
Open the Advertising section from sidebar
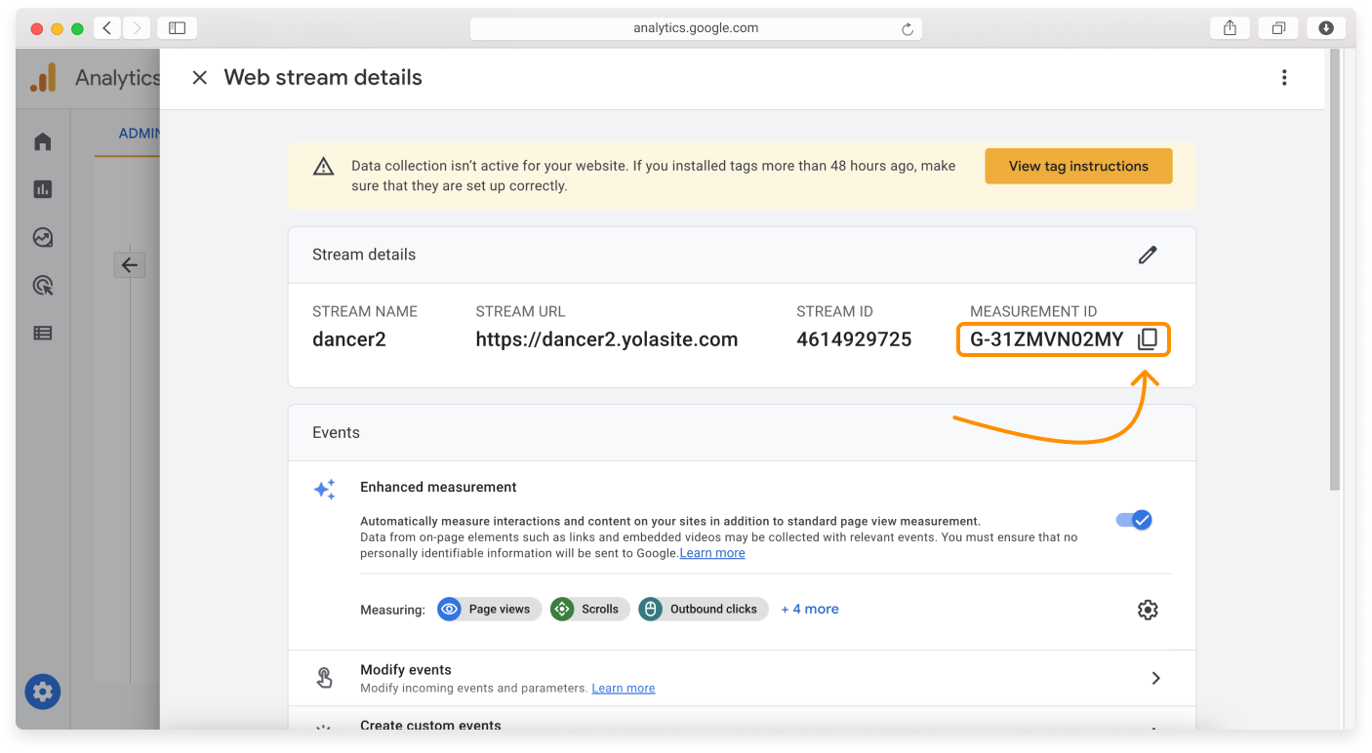[x=43, y=285]
